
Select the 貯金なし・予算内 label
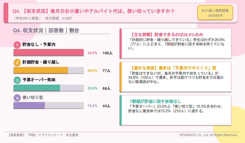pos(39,45)
